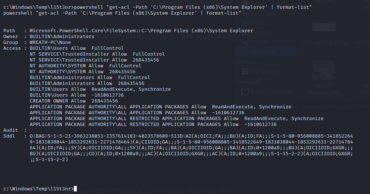This screenshot has height=194, width=370.
Task: Click the File System drive icon behind terminal
Action: (x=245, y=71)
